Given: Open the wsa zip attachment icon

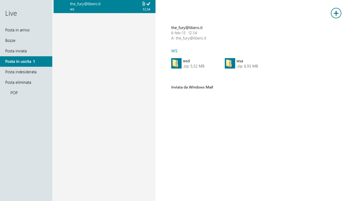Looking at the screenshot, I should 230,63.
